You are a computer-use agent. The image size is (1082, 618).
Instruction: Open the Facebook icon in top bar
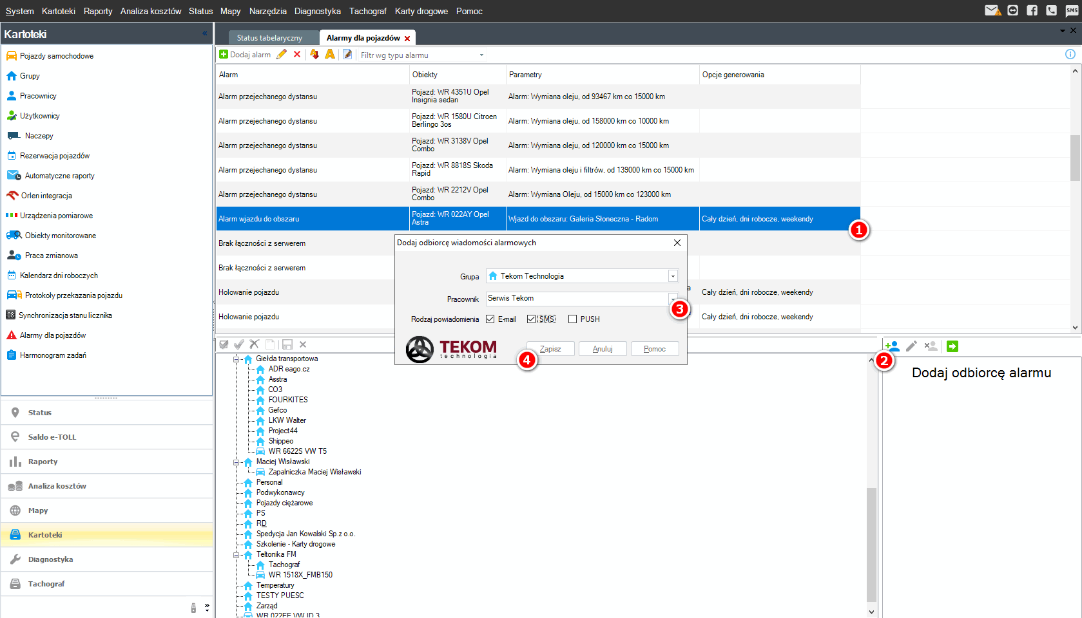(x=1032, y=10)
